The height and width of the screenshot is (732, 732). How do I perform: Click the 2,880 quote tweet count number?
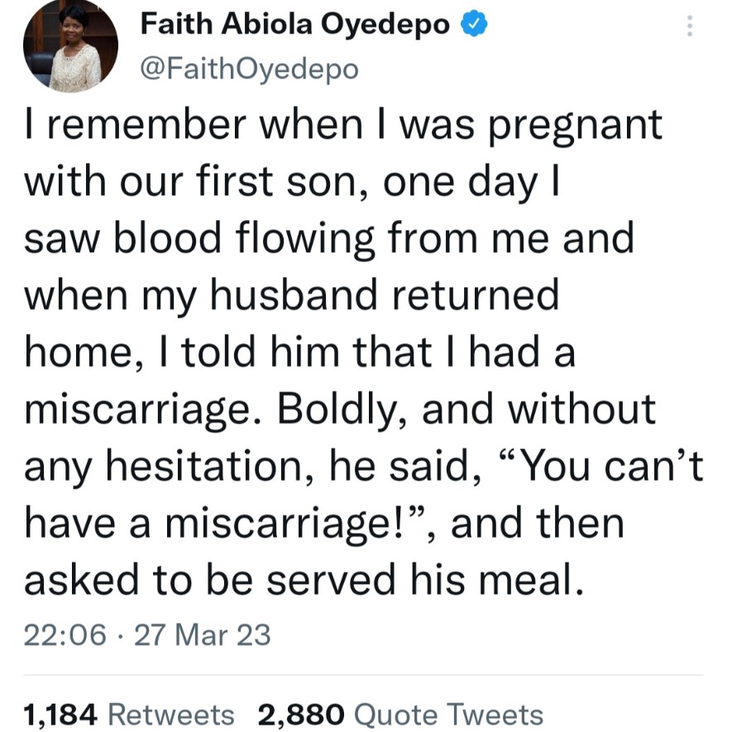click(301, 715)
